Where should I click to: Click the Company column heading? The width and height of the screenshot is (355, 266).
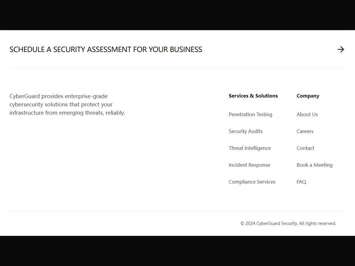tap(308, 96)
